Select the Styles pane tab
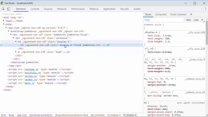The height and width of the screenshot is (117, 208). pyautogui.click(x=148, y=14)
